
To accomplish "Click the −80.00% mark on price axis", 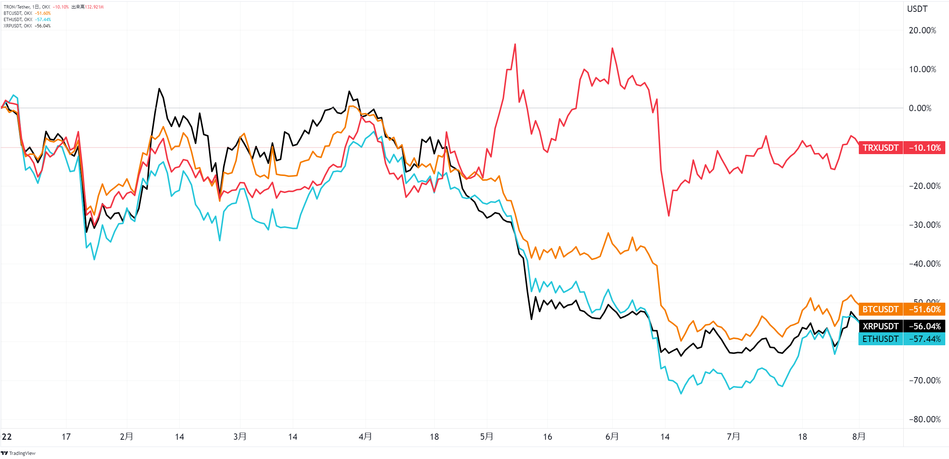I will [x=925, y=419].
